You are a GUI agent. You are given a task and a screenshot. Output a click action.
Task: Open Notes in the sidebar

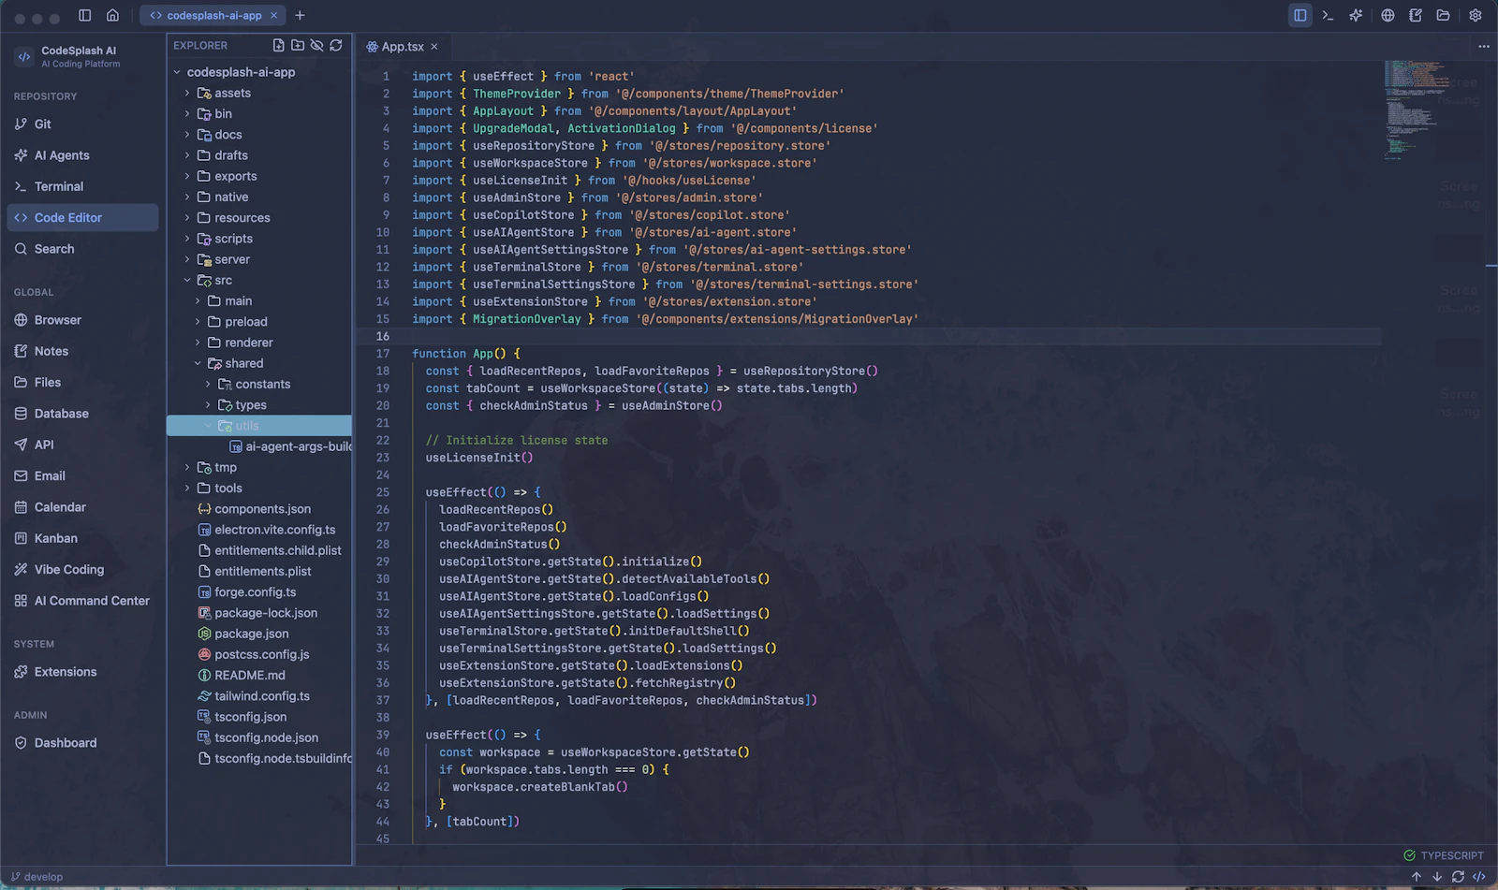82,351
